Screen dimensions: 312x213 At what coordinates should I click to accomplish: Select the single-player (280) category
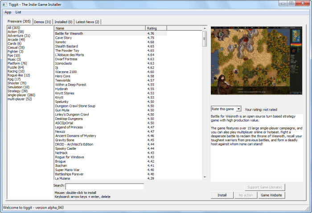tap(21, 95)
